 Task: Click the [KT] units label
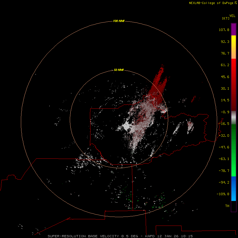click(x=226, y=18)
